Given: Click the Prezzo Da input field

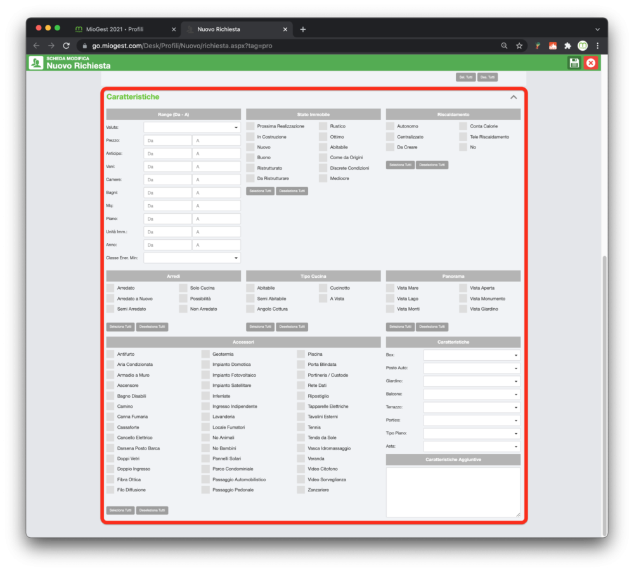Looking at the screenshot, I should click(x=167, y=141).
